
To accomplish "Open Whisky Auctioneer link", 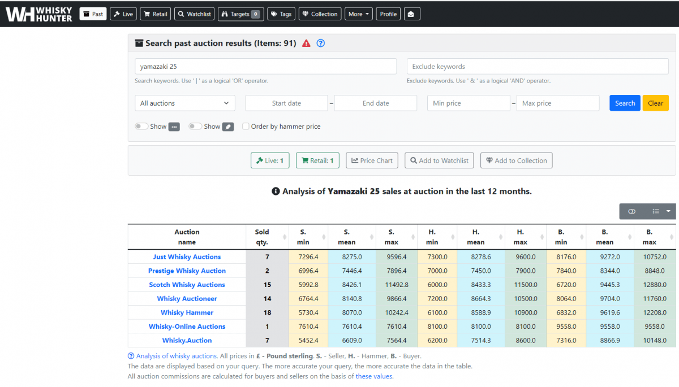I will point(187,299).
